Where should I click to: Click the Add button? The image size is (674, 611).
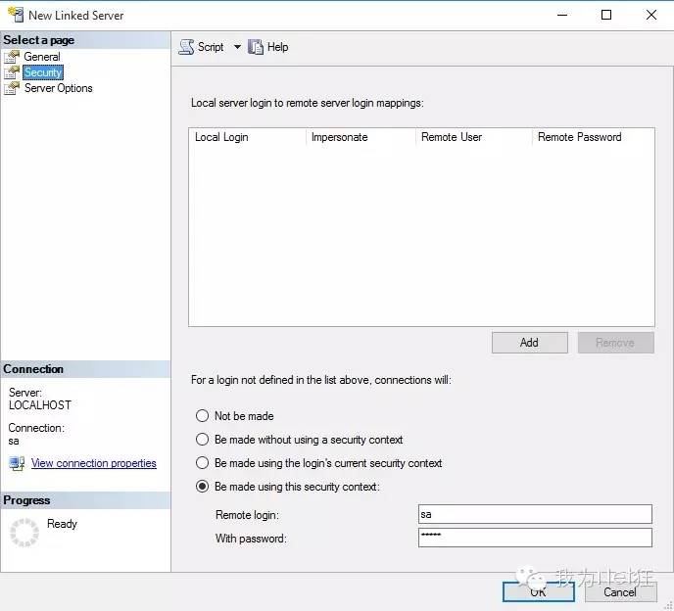coord(530,343)
